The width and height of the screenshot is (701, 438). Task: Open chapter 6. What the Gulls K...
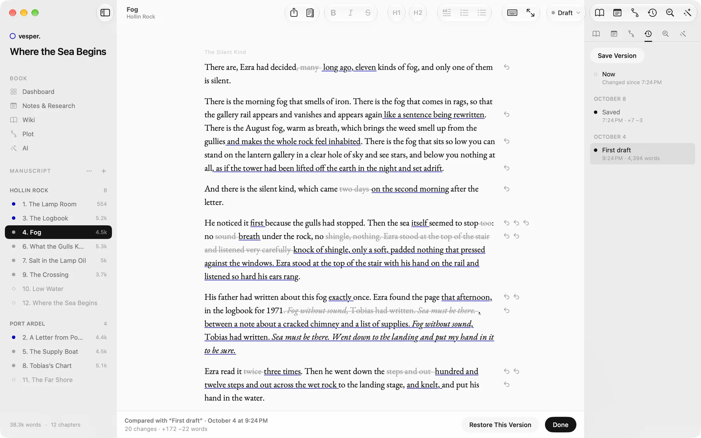pyautogui.click(x=58, y=246)
